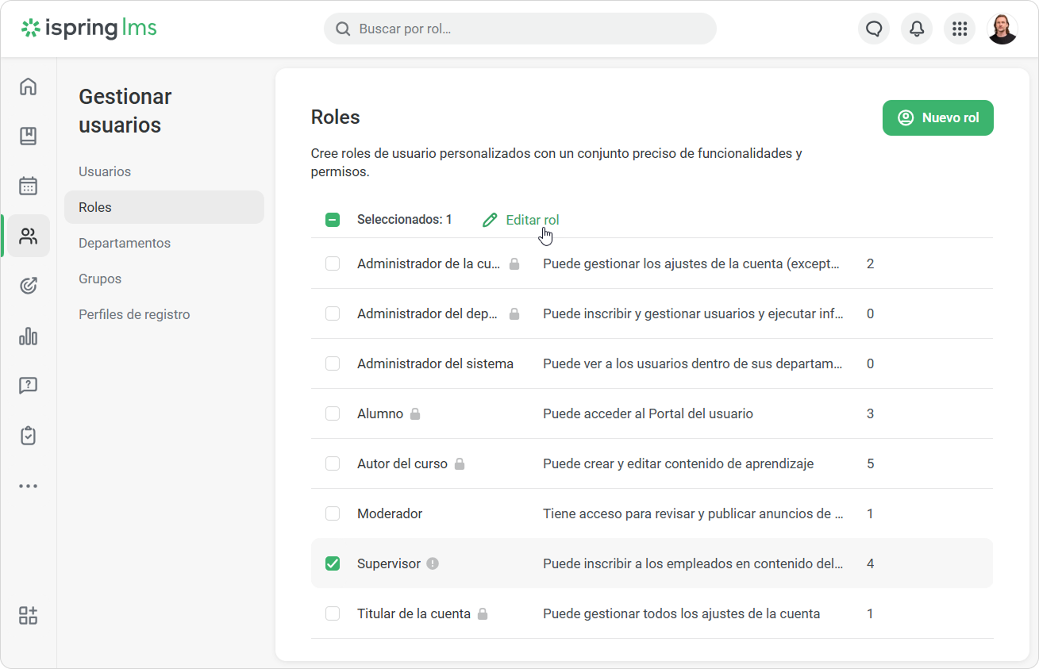Image resolution: width=1039 pixels, height=669 pixels.
Task: Check the Moderador role checkbox
Action: (333, 513)
